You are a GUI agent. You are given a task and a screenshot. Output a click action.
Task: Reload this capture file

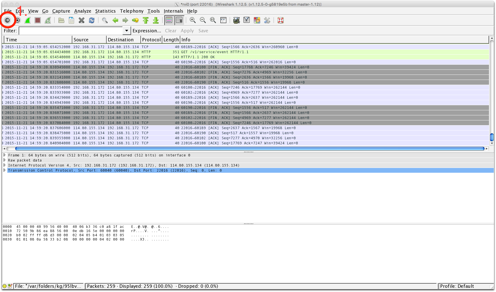(x=92, y=20)
